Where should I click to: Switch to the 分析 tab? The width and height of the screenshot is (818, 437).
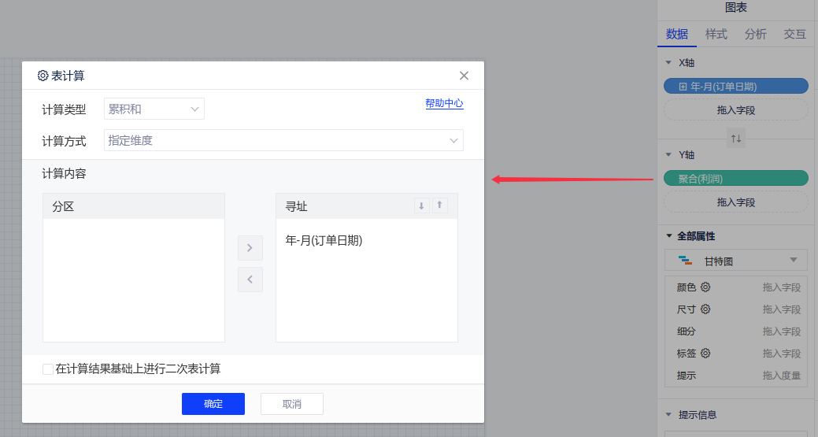tap(755, 34)
